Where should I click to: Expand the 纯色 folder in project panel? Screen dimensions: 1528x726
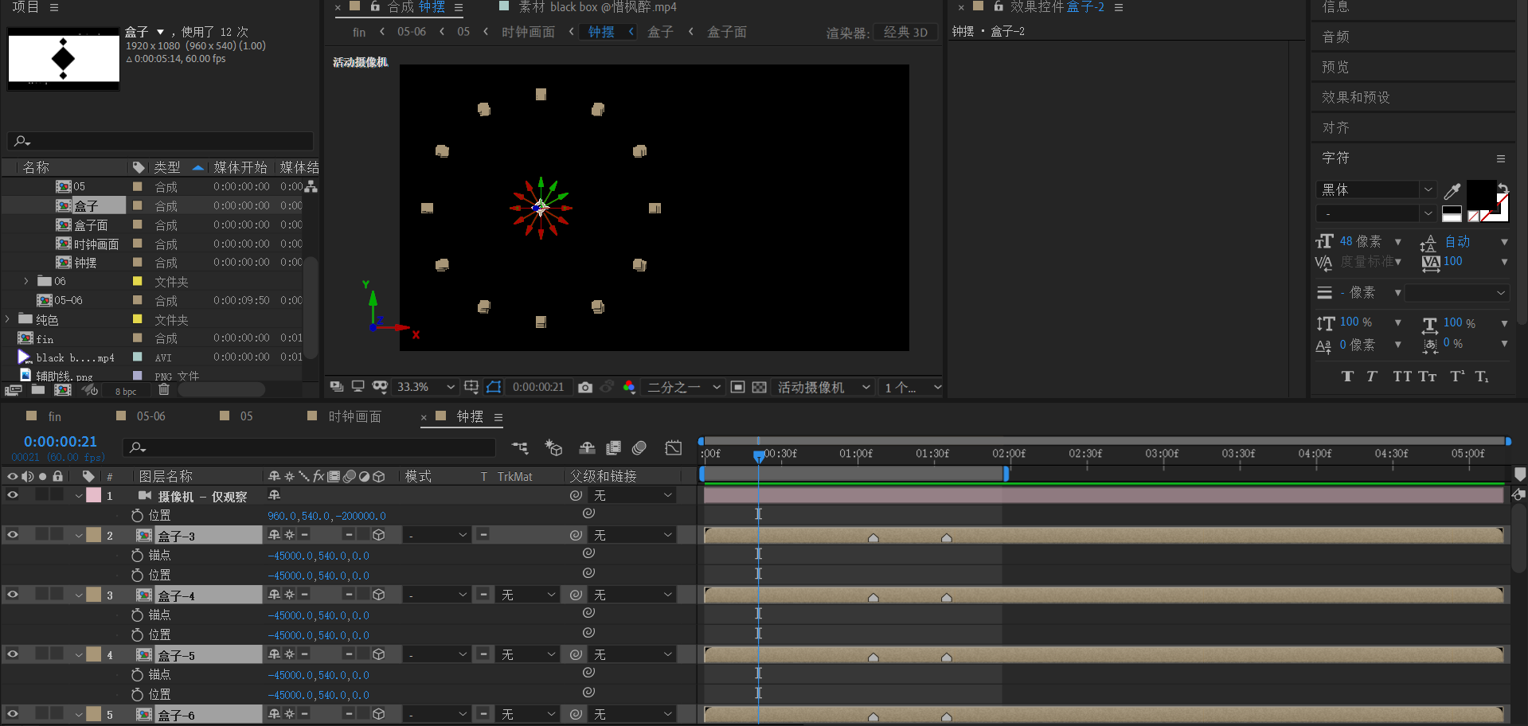7,319
